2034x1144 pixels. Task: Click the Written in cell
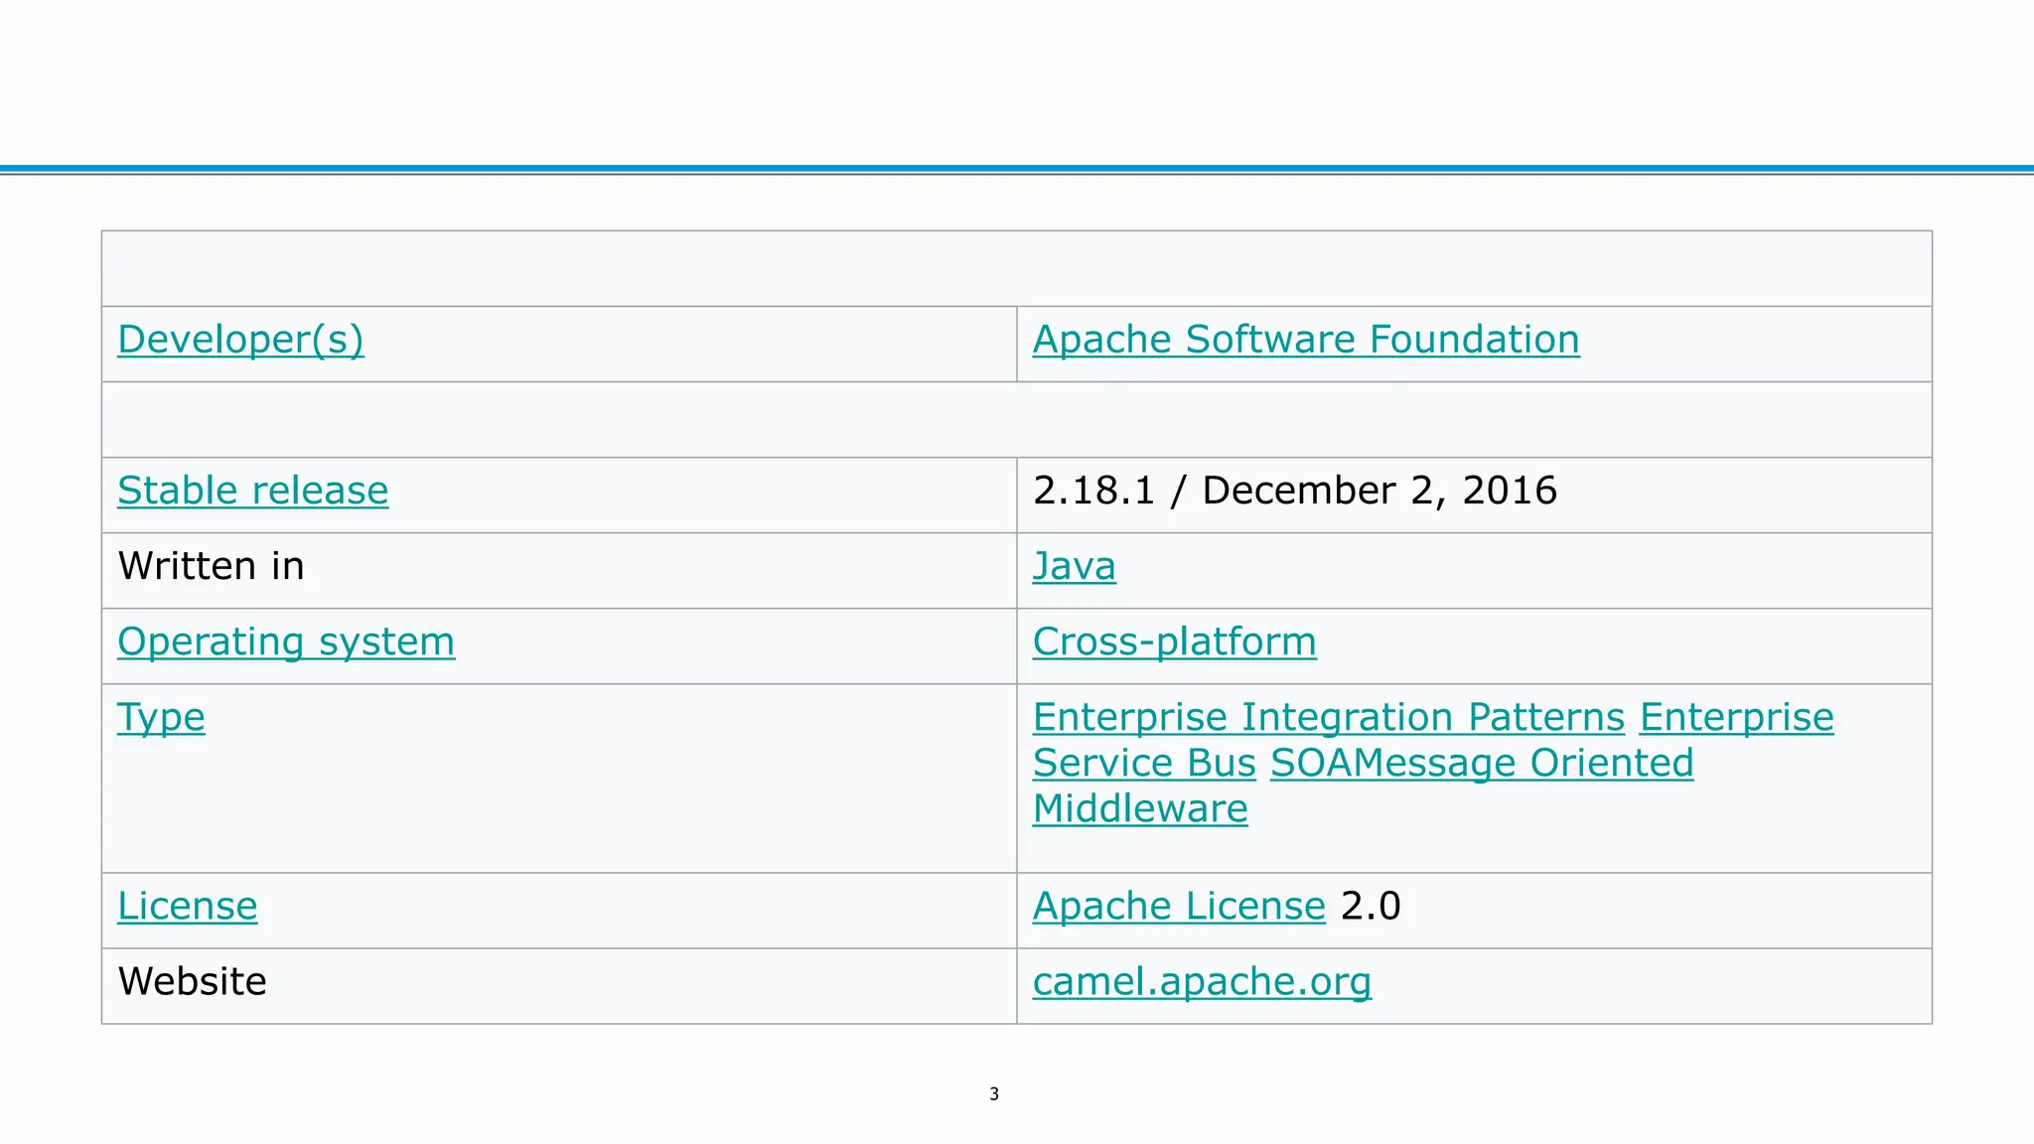point(211,566)
